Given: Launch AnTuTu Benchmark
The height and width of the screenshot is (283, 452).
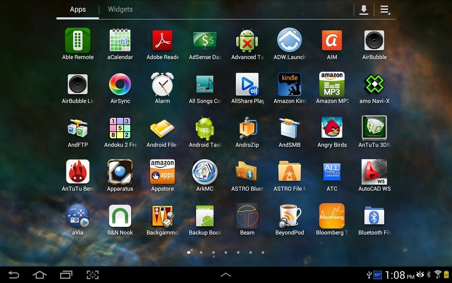Looking at the screenshot, I should [x=78, y=172].
